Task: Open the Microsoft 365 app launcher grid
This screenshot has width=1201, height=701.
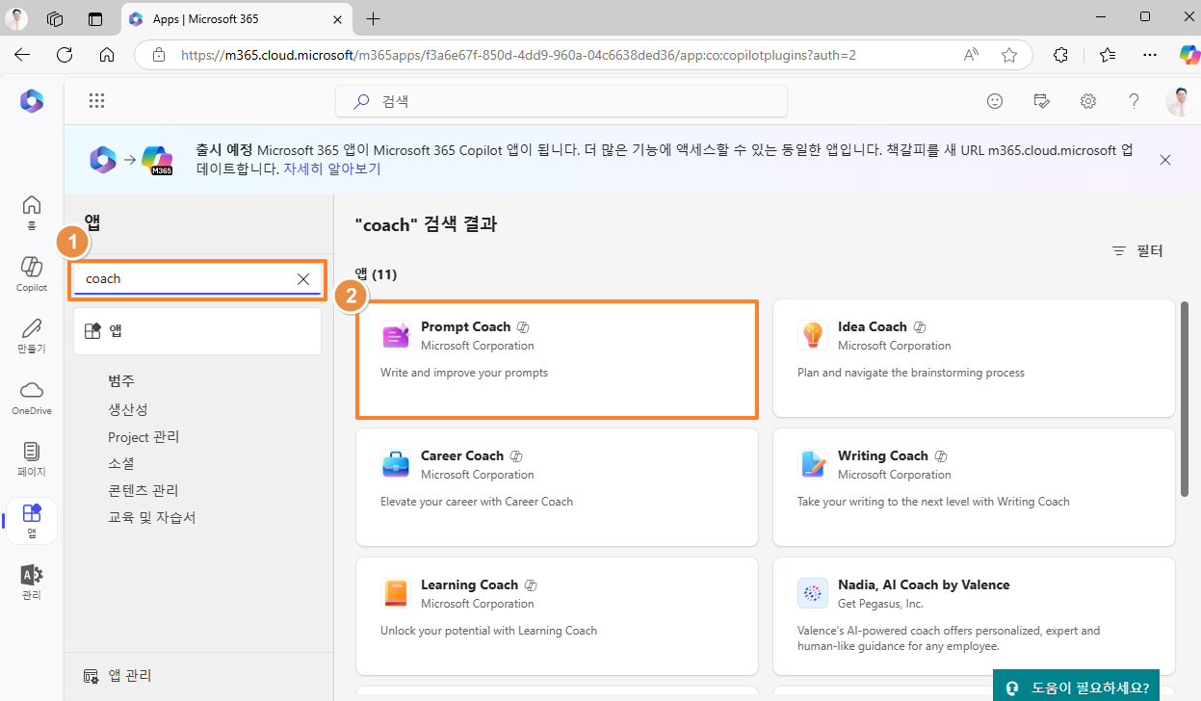Action: (x=96, y=101)
